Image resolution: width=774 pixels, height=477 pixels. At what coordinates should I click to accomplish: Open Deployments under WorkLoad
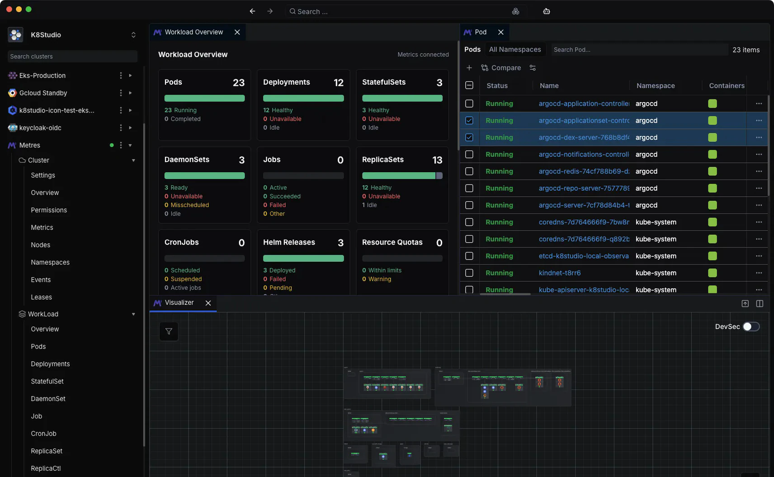50,364
